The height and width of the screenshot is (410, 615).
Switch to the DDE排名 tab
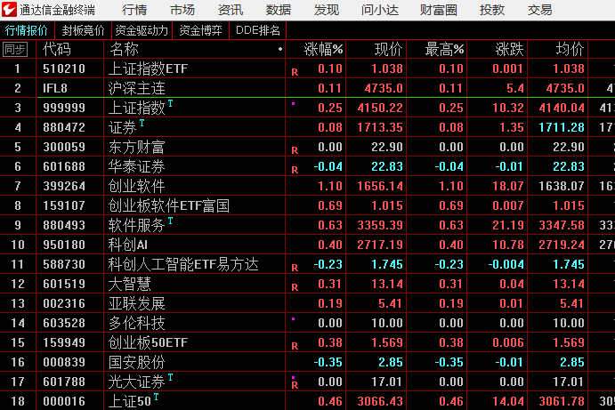pyautogui.click(x=258, y=30)
